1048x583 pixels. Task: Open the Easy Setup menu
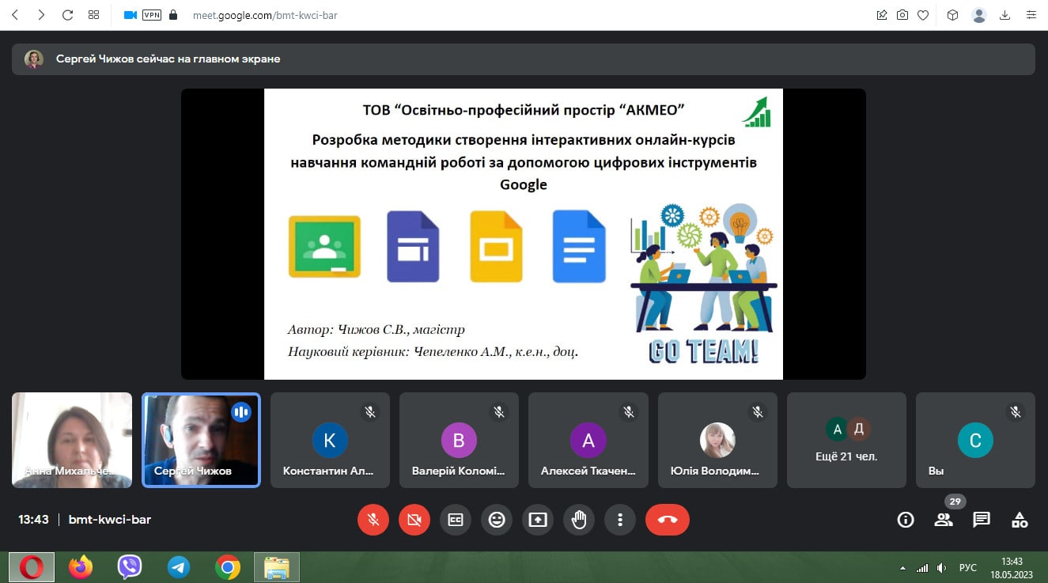1032,15
